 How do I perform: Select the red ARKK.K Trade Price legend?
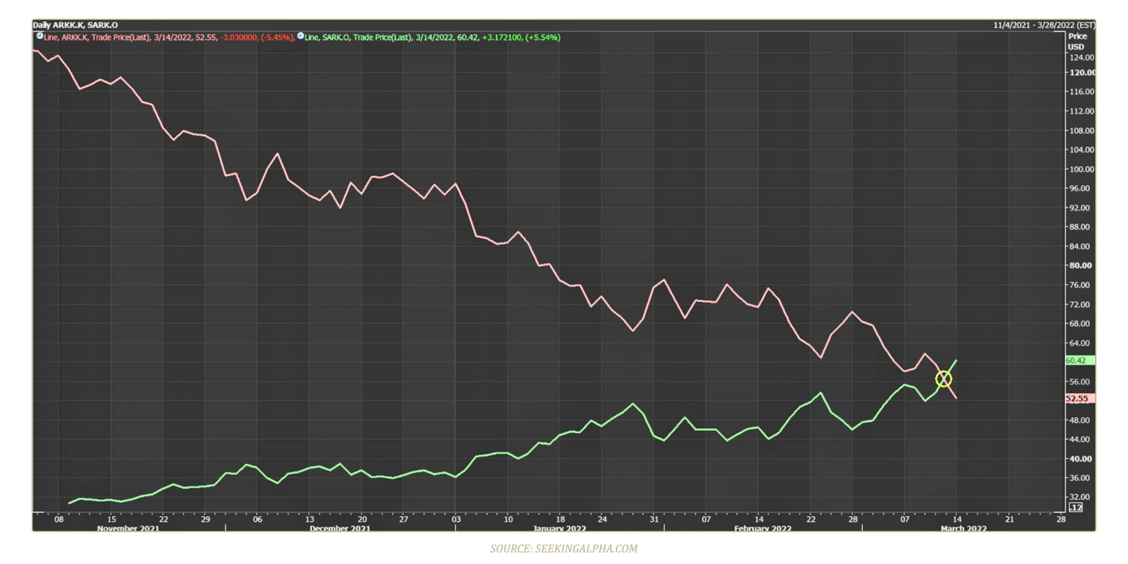pos(169,37)
